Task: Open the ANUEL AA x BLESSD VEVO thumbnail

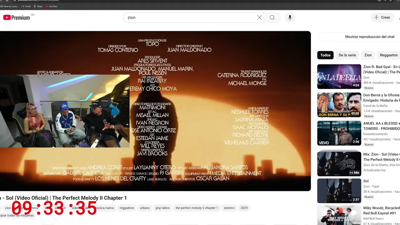Action: pos(339,133)
